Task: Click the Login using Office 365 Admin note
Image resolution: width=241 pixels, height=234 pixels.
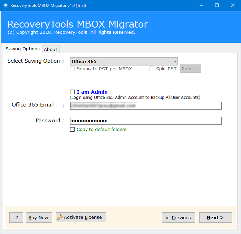Action: point(135,98)
